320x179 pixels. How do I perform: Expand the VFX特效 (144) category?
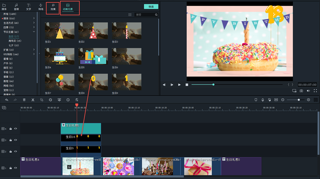(x=34, y=54)
